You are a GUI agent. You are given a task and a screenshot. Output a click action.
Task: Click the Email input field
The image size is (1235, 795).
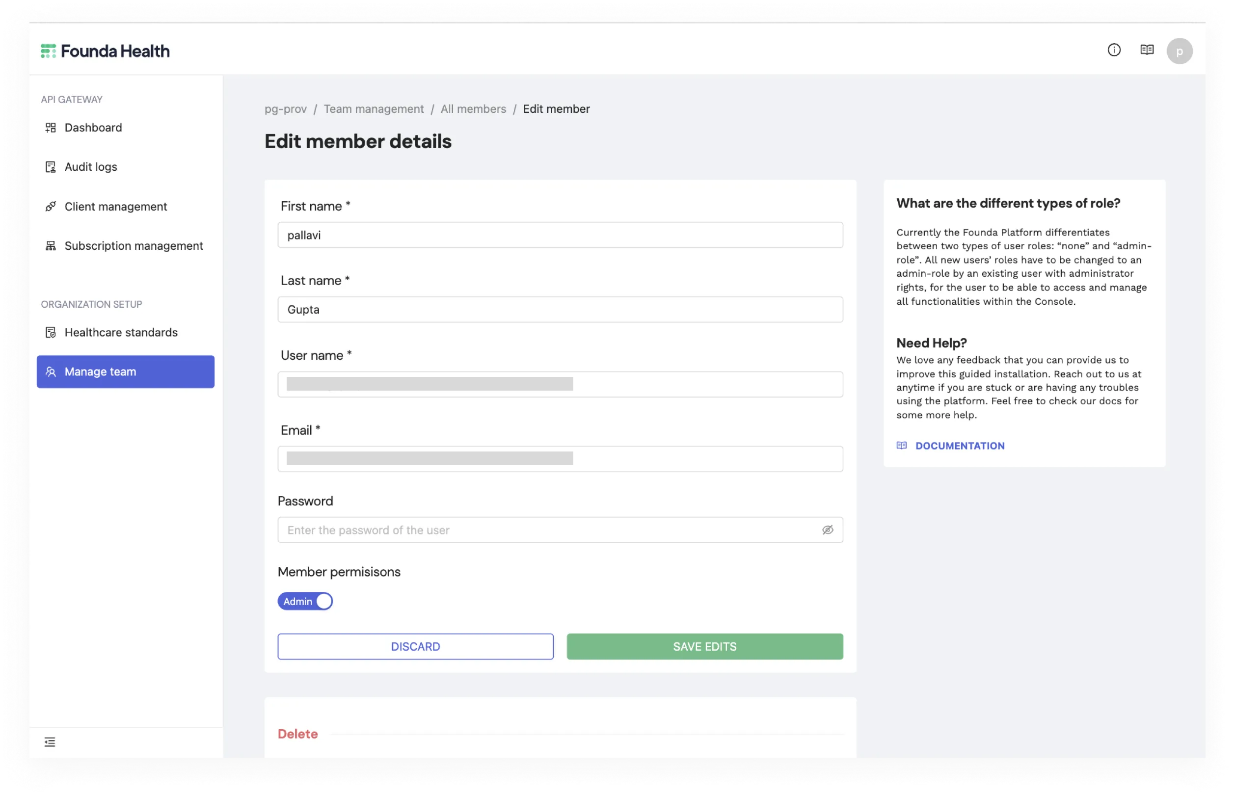point(560,459)
